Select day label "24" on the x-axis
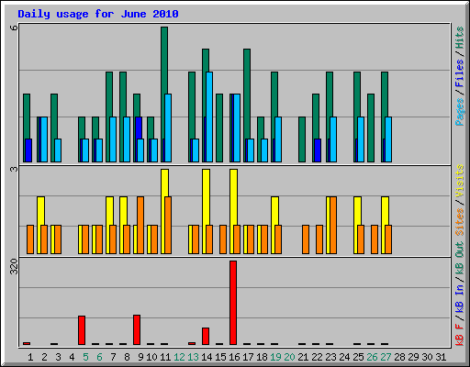Viewport: 470px width, 367px height. point(344,357)
